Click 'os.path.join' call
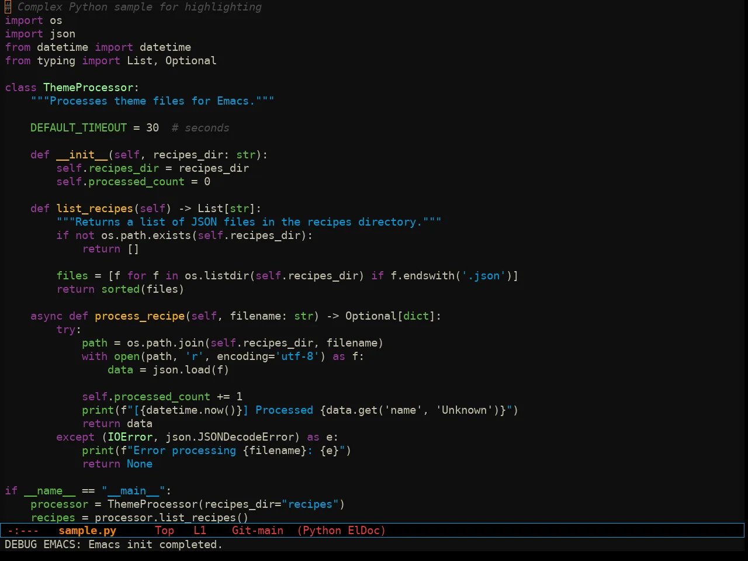This screenshot has height=561, width=748. point(165,343)
